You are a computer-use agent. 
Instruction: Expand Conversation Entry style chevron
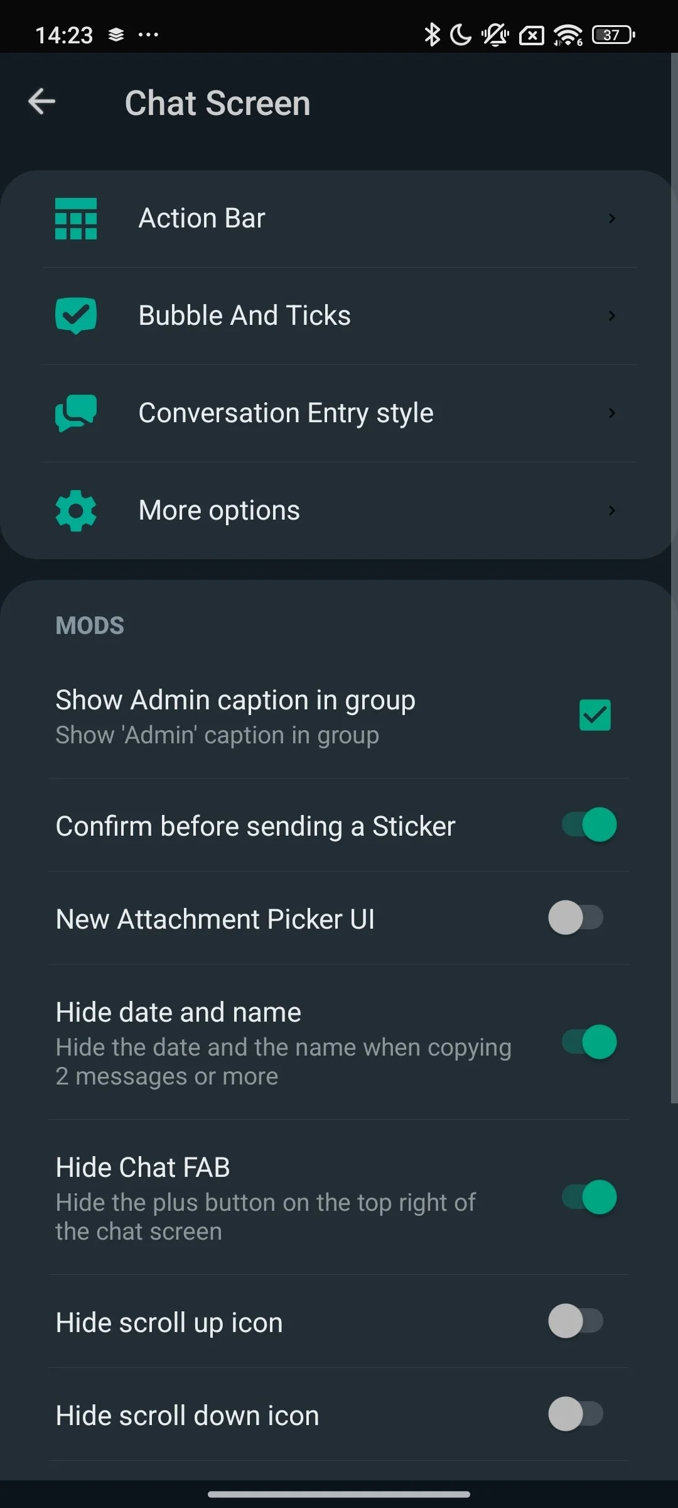(x=611, y=413)
